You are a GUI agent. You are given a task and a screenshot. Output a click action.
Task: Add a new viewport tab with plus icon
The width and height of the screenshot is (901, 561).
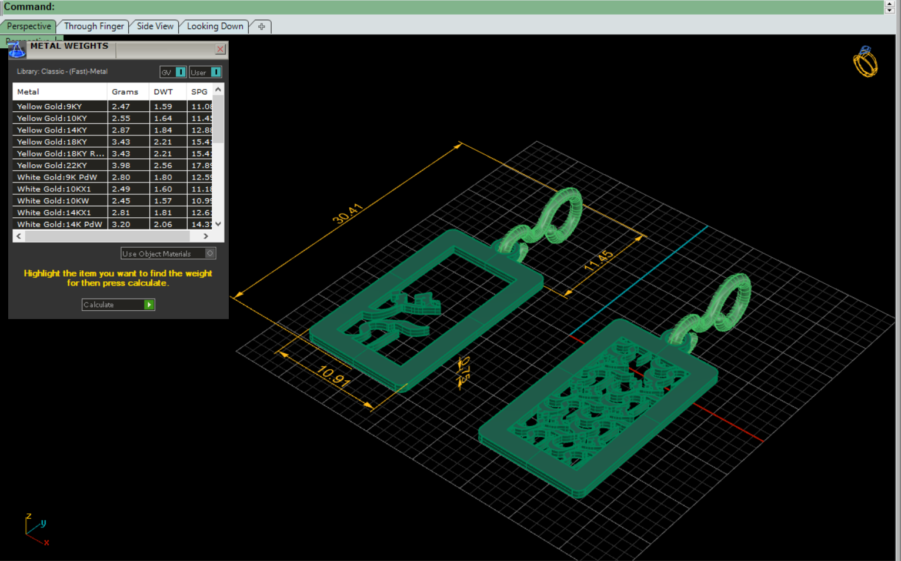point(261,26)
